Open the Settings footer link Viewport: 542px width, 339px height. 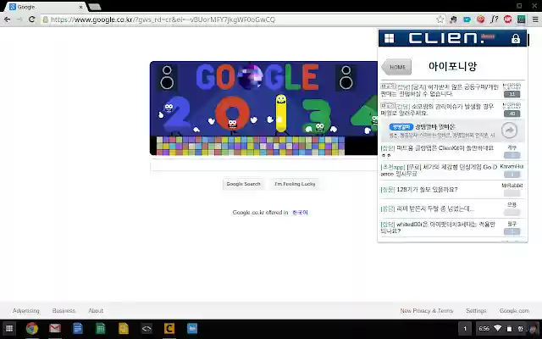pyautogui.click(x=476, y=311)
